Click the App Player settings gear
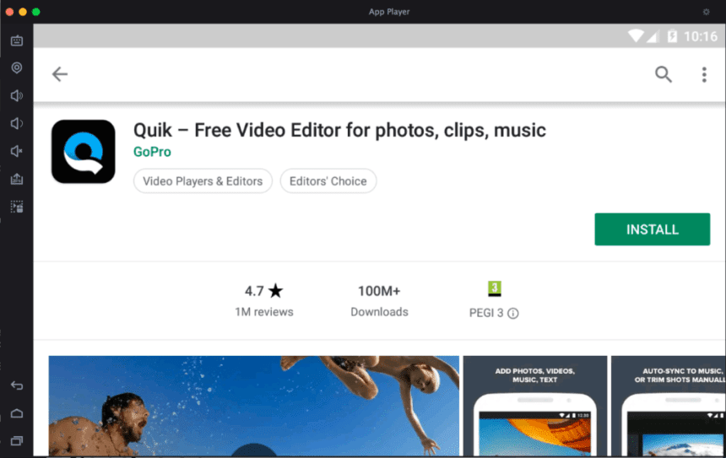 (706, 12)
